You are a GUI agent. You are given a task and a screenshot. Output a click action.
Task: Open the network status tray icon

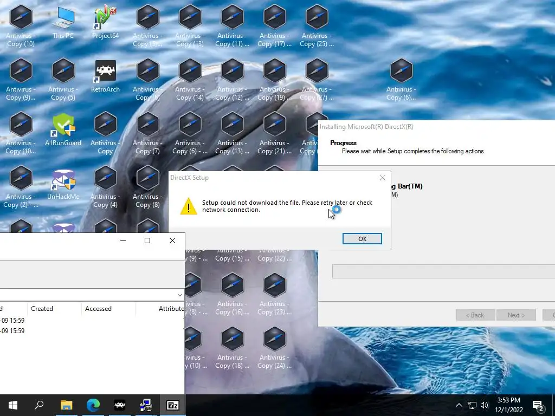tap(472, 405)
